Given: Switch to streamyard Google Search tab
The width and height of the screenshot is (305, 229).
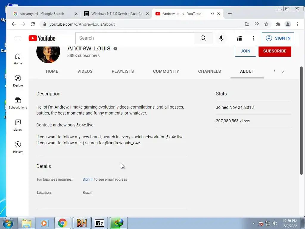Looking at the screenshot, I should (42, 14).
